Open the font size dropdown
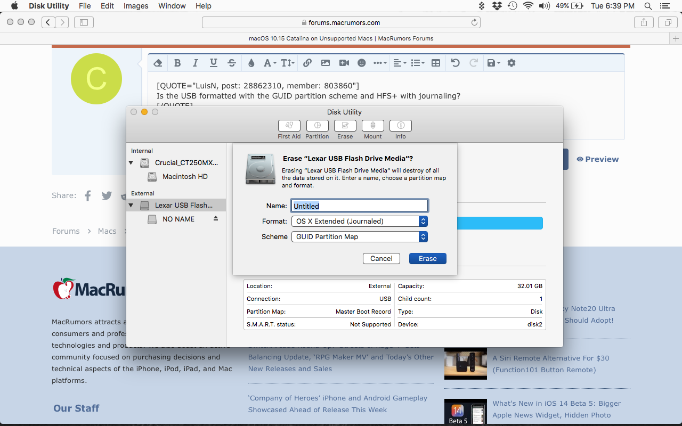Viewport: 682px width, 426px height. pyautogui.click(x=288, y=63)
